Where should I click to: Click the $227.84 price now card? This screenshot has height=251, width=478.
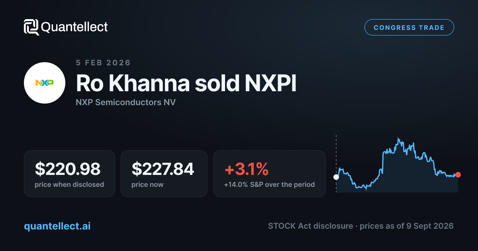(x=164, y=174)
